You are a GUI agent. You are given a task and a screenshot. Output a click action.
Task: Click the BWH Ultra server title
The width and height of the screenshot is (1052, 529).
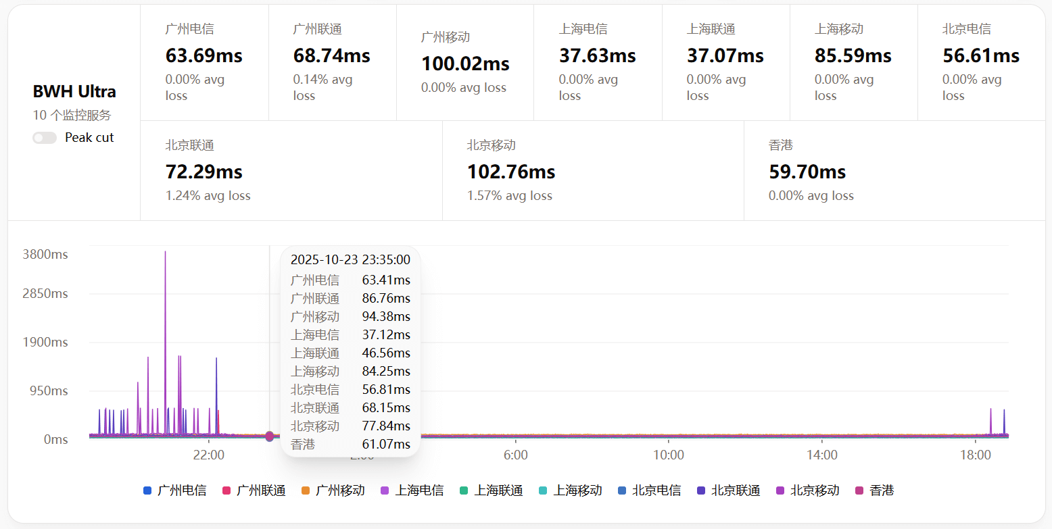click(74, 91)
